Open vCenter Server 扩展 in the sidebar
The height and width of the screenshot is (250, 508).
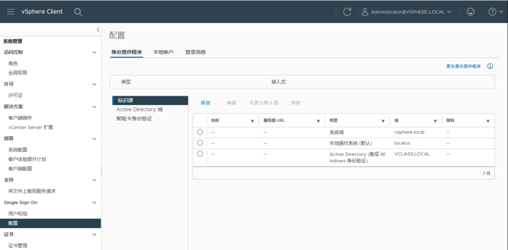(x=31, y=127)
